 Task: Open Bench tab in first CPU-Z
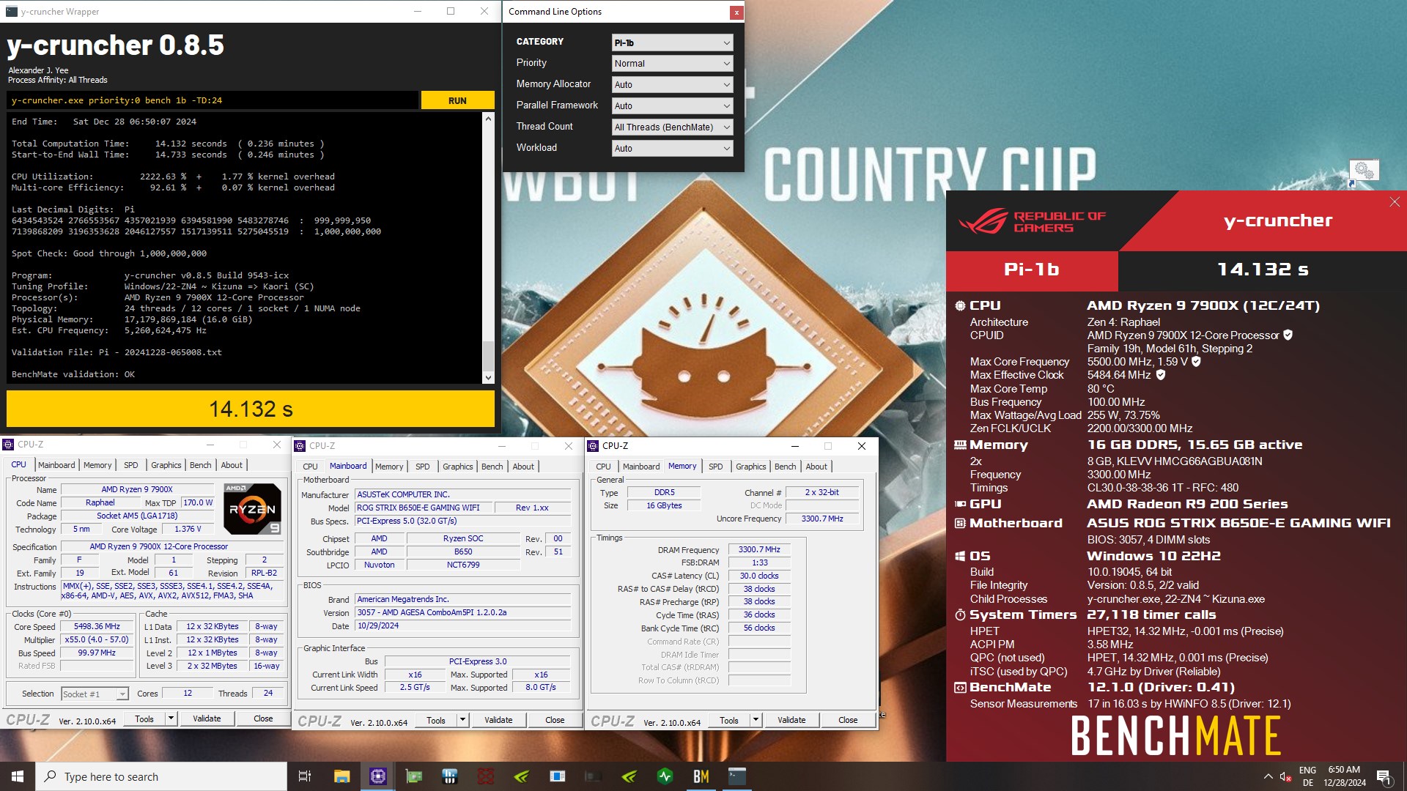(200, 465)
